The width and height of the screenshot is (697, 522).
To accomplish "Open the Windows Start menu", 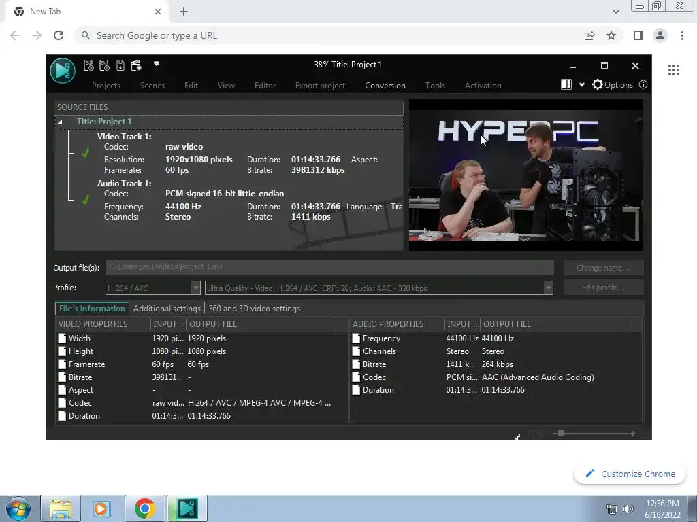I will pos(18,508).
